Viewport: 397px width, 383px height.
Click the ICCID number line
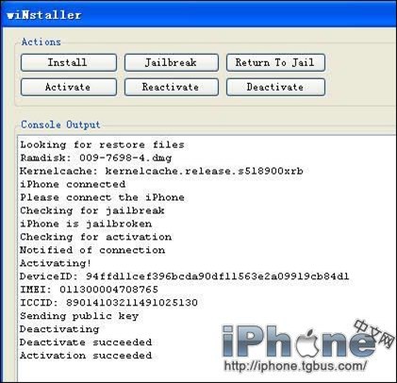coord(108,303)
